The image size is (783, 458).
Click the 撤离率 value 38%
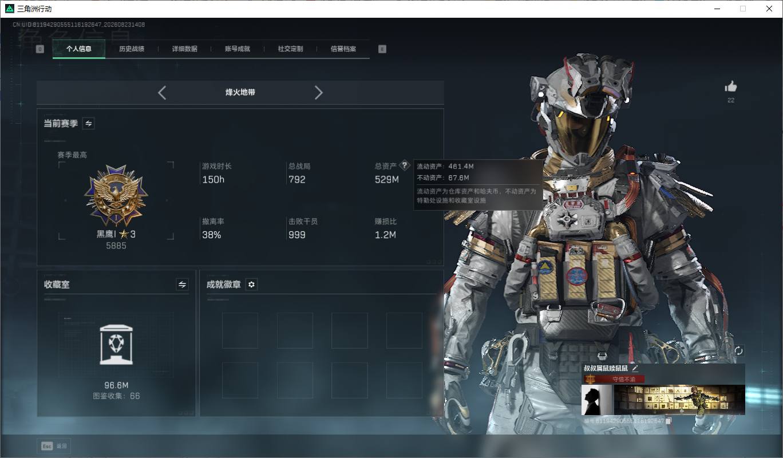[212, 235]
